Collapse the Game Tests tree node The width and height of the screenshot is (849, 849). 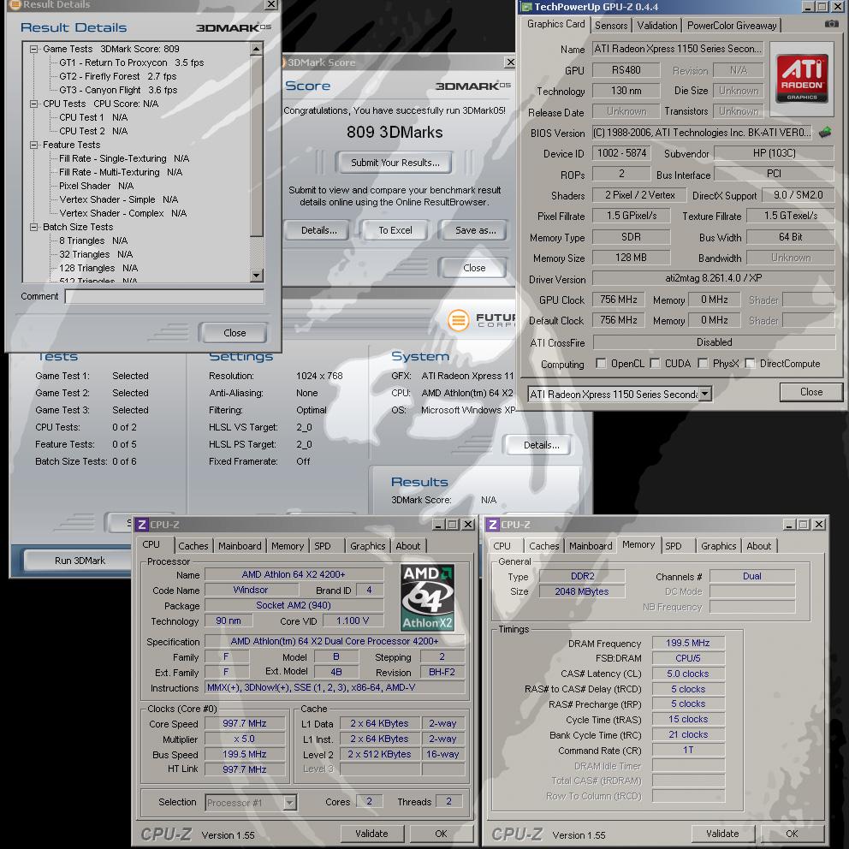click(33, 49)
